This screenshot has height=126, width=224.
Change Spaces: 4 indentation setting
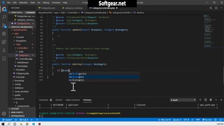pos(177,120)
